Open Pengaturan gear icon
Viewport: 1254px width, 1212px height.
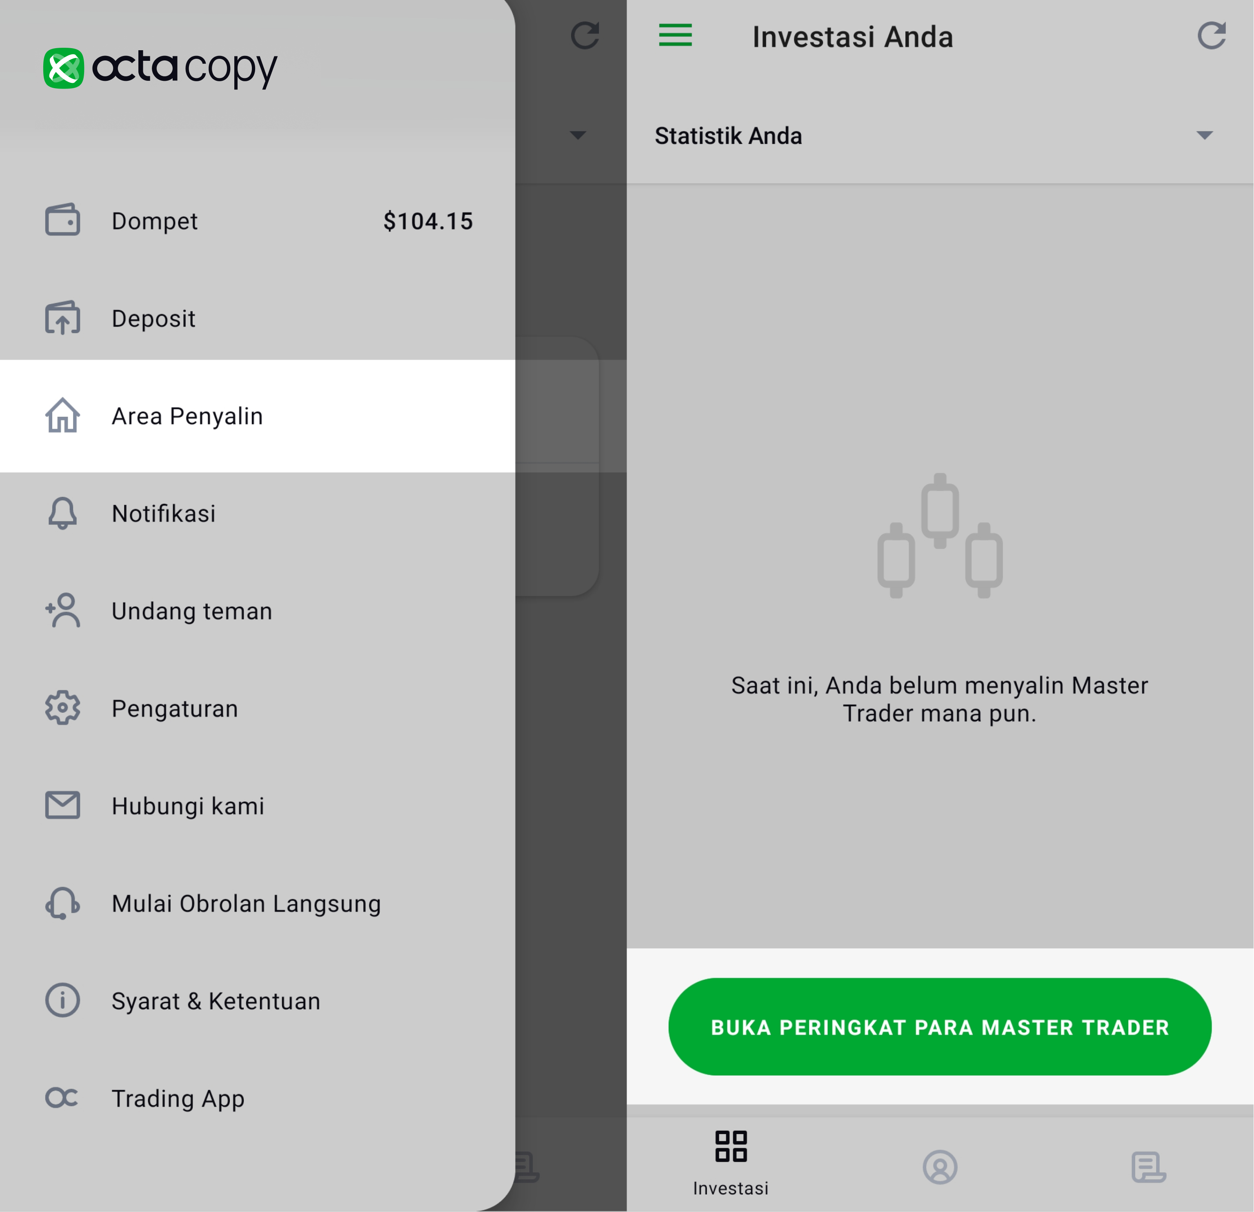coord(63,708)
